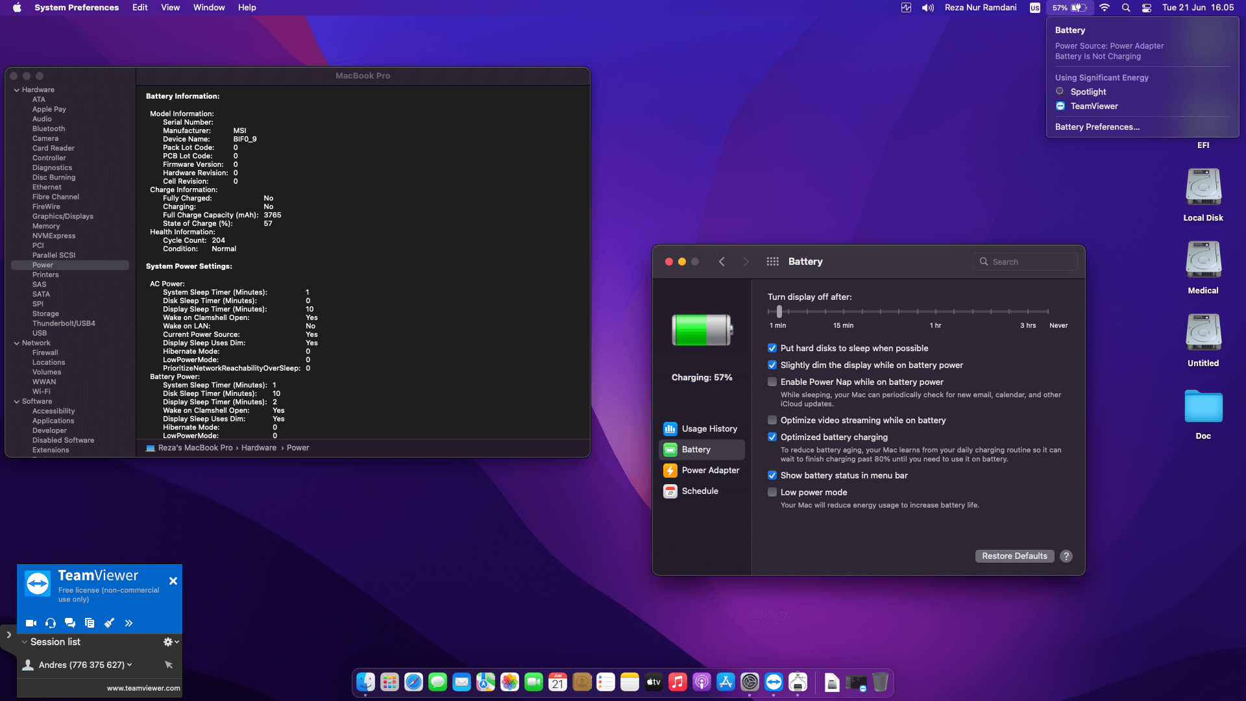Open TeamViewer headset audio option
The width and height of the screenshot is (1246, 701).
point(51,623)
